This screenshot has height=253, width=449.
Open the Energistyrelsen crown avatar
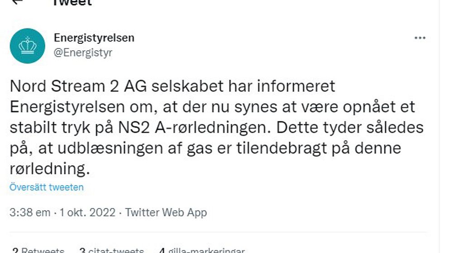[x=28, y=46]
